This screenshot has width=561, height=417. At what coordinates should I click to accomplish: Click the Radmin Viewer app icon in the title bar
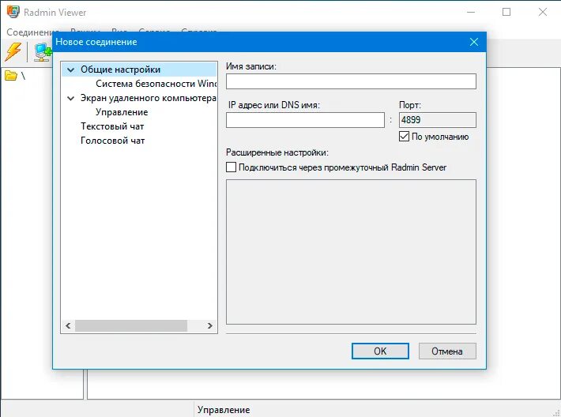point(13,12)
